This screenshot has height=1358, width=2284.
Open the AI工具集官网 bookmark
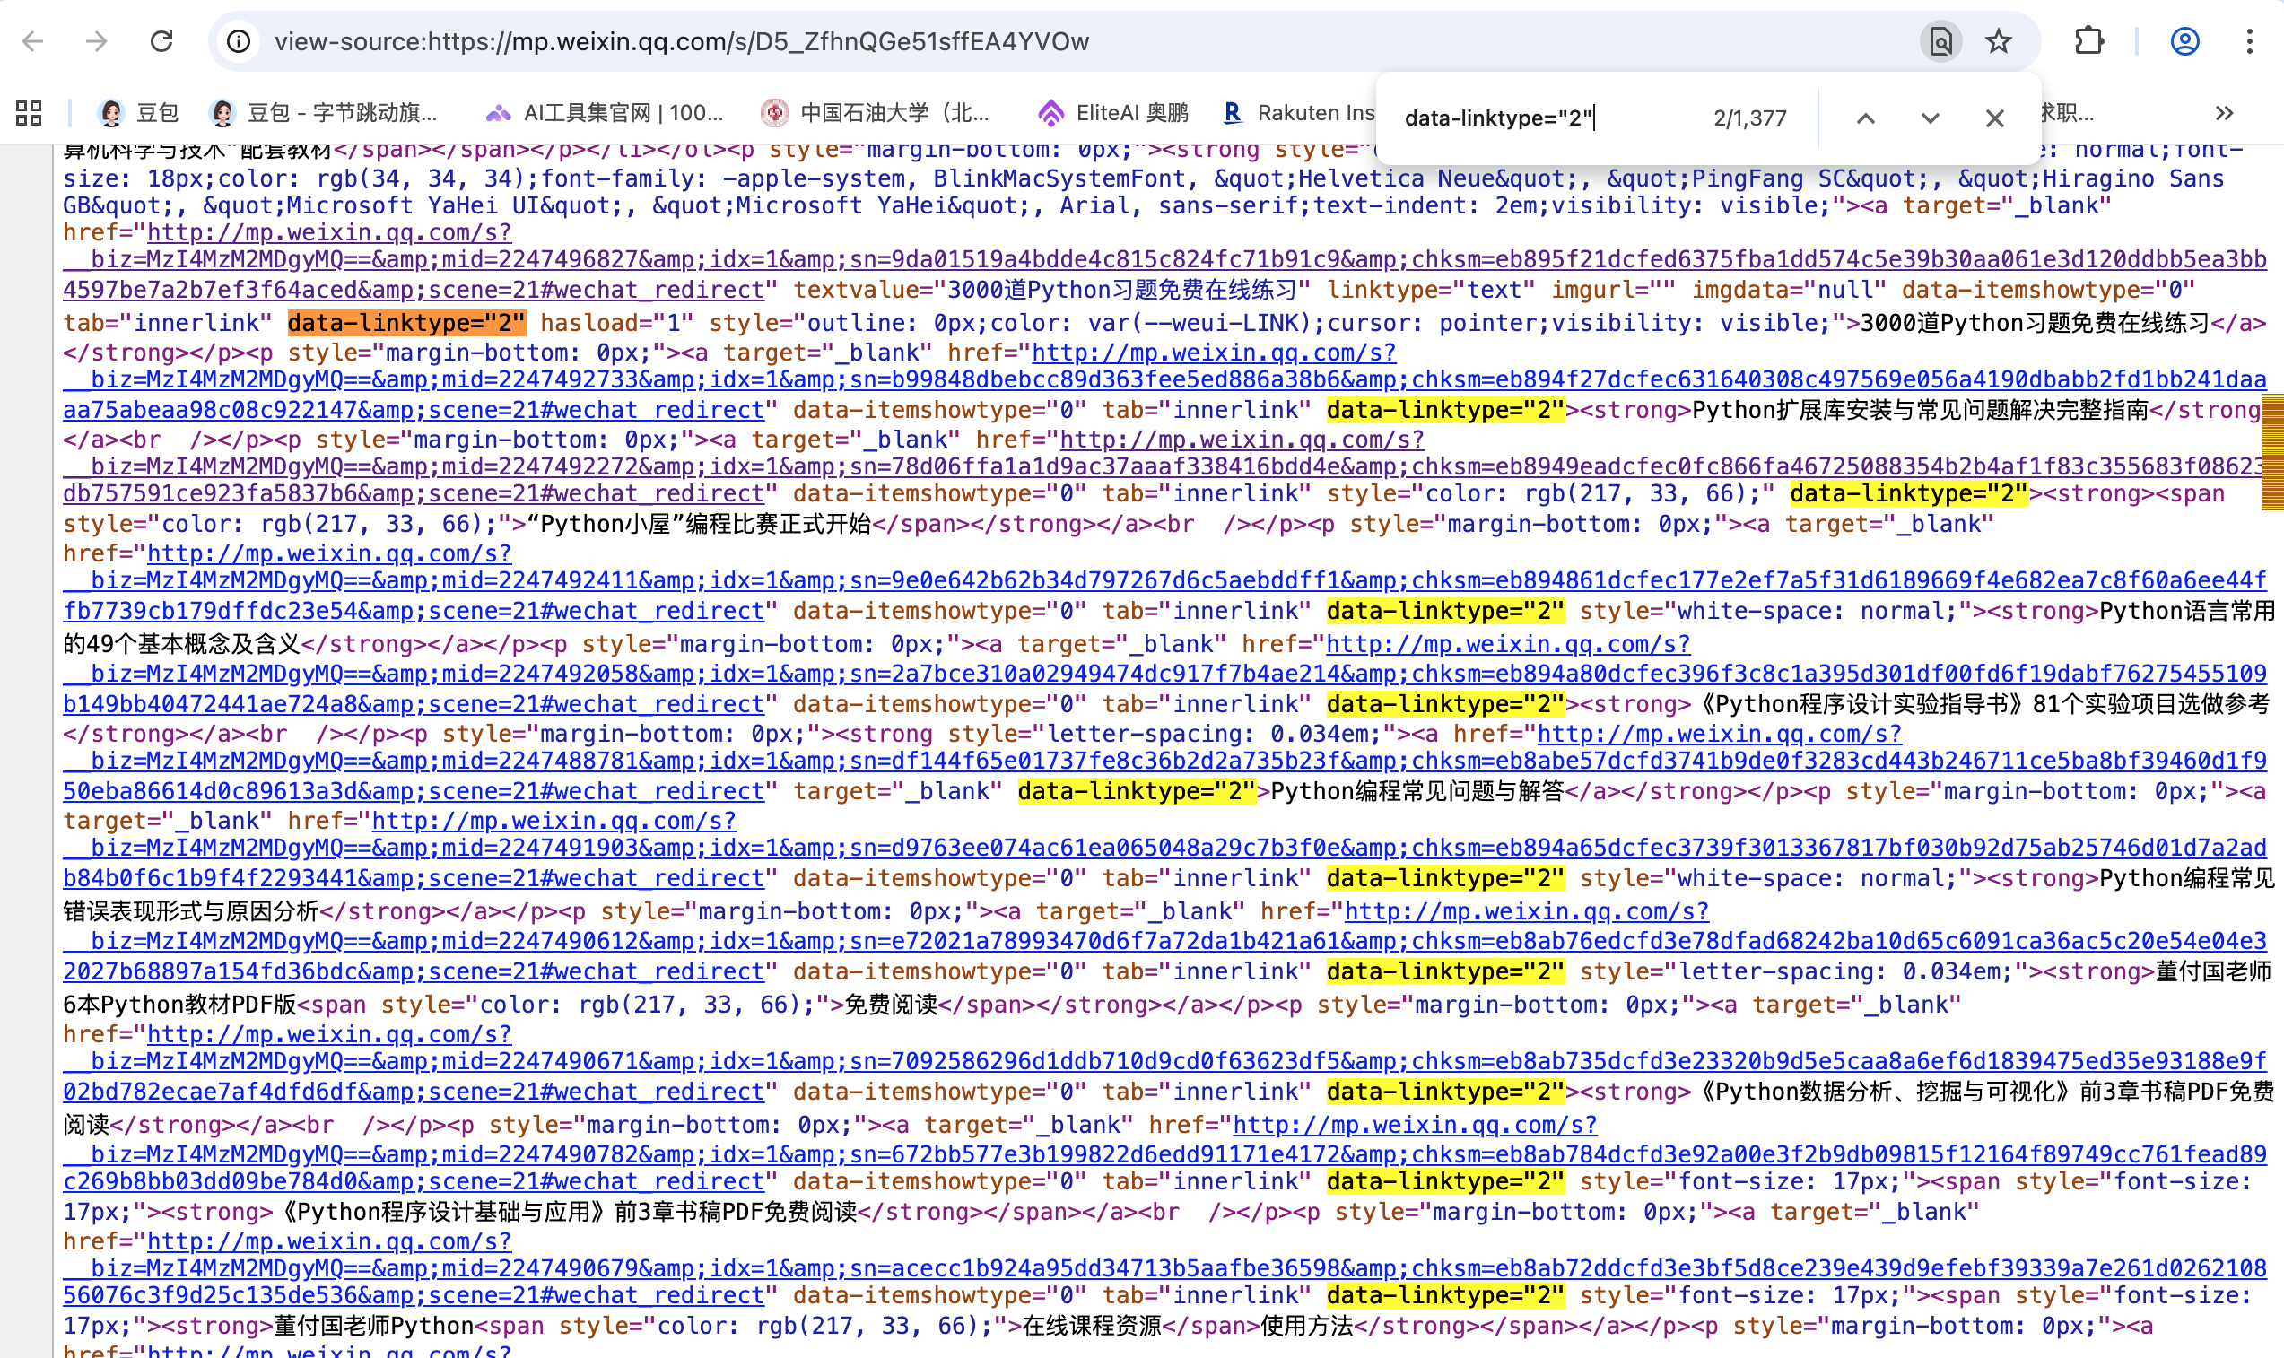604,112
